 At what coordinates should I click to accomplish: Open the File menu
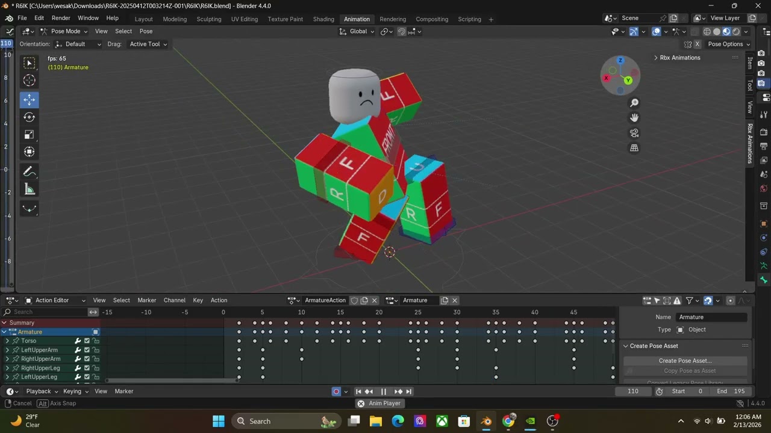(x=22, y=18)
